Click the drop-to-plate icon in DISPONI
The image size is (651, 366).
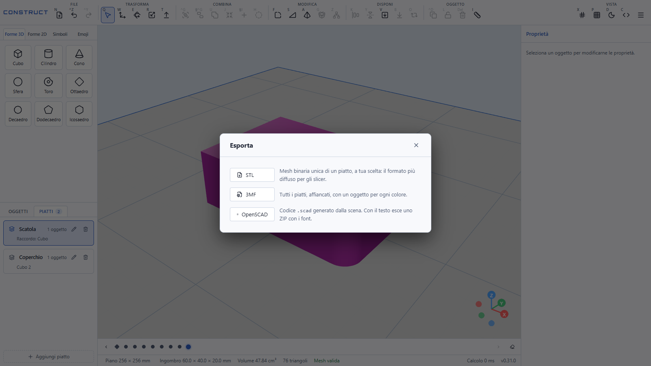point(385,15)
